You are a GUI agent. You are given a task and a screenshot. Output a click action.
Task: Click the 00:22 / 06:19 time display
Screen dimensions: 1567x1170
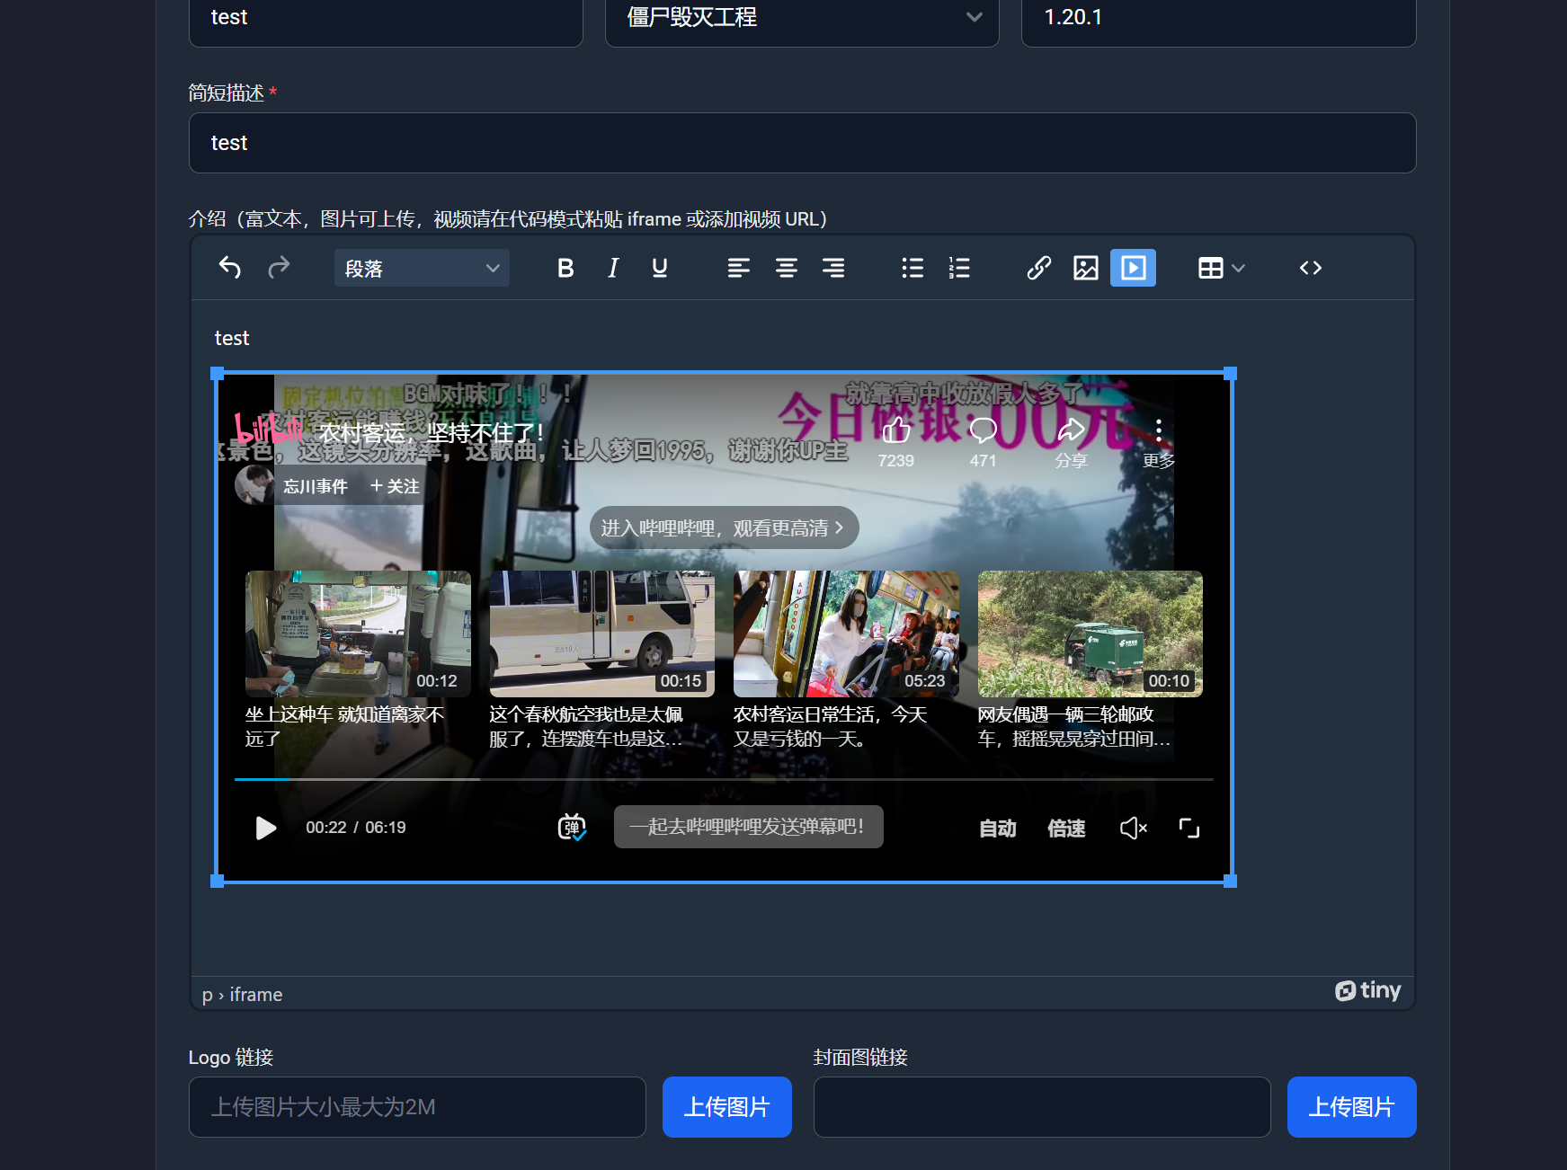pyautogui.click(x=356, y=828)
